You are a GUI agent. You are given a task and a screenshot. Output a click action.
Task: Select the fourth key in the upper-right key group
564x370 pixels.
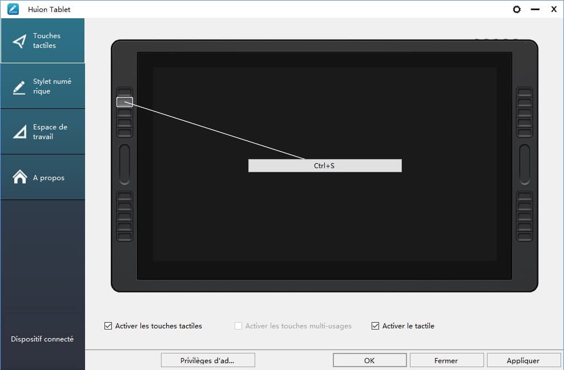(x=525, y=123)
